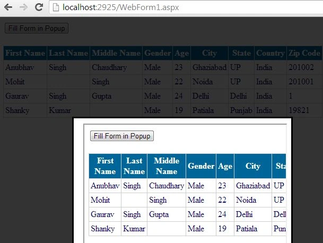Viewport: 323px width, 243px height.
Task: Click Chaudhary in the background table
Action: pos(109,67)
